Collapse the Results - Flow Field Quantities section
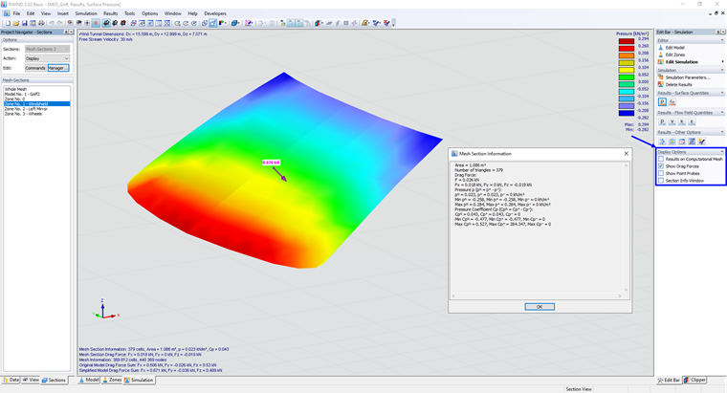The image size is (727, 393). click(722, 113)
